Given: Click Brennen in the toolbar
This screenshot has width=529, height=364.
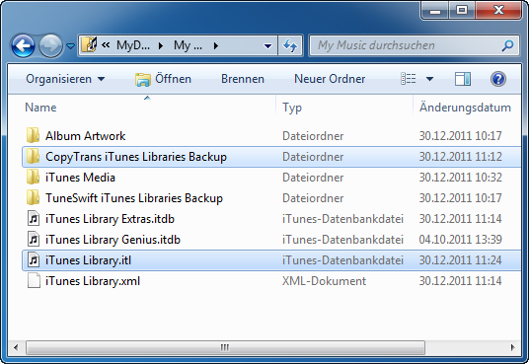Looking at the screenshot, I should click(243, 79).
